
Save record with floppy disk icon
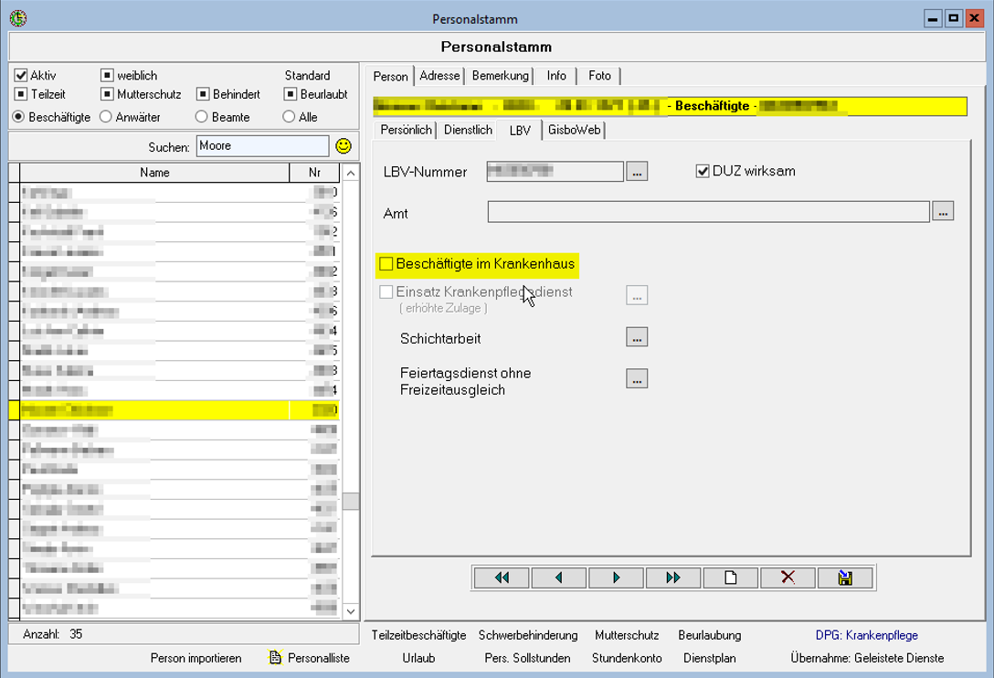pyautogui.click(x=845, y=577)
